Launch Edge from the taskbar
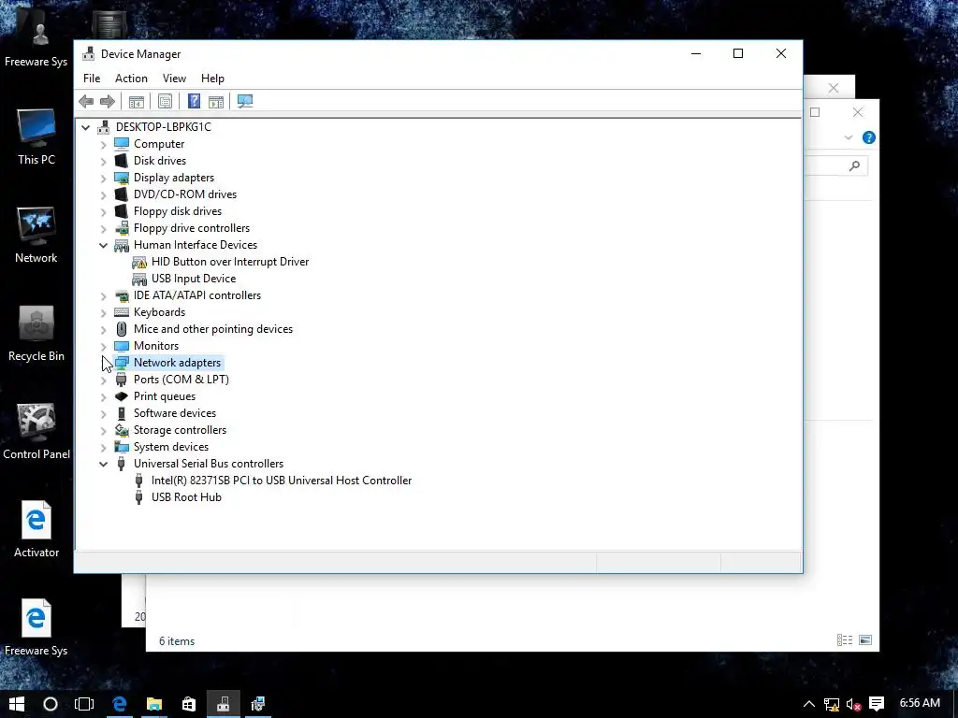 click(119, 704)
